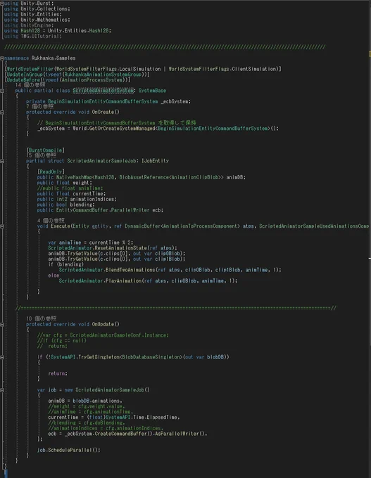
Task: Click TryGetSingleton in the if condition
Action: point(99,357)
